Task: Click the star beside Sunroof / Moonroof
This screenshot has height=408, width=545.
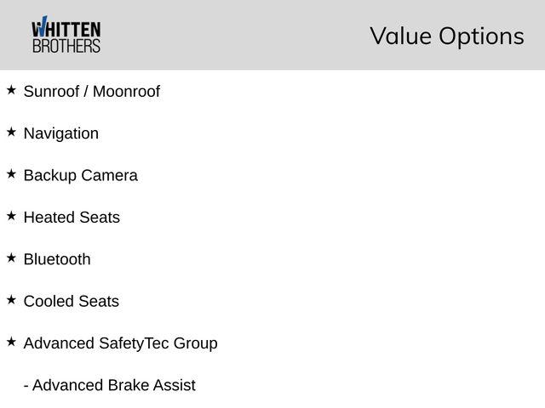Action: click(x=11, y=89)
